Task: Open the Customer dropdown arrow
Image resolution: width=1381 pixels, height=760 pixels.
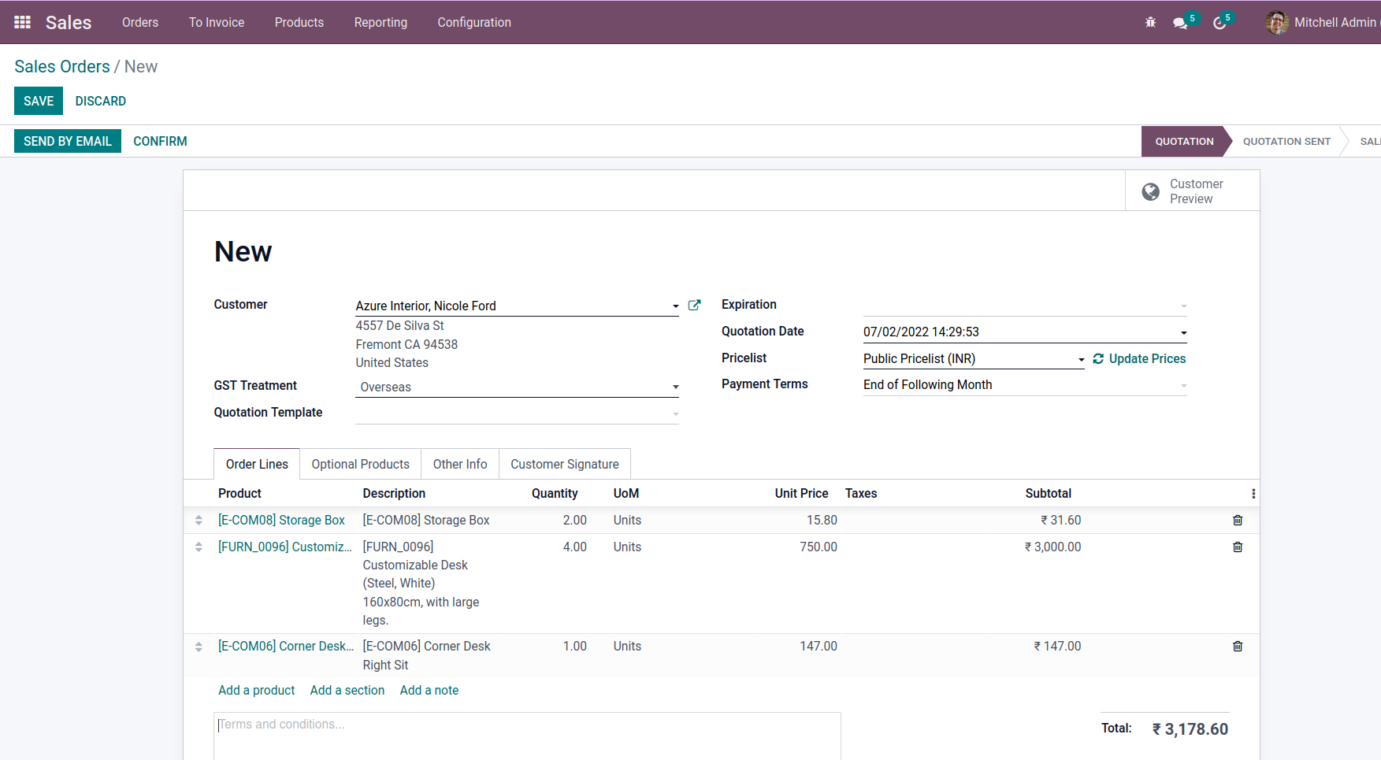Action: pyautogui.click(x=675, y=306)
